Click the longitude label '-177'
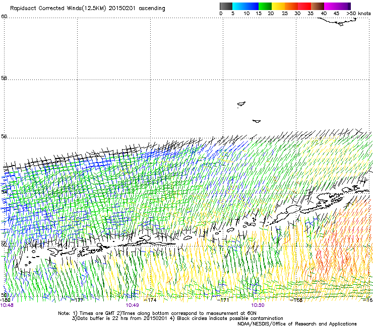The image size is (373, 327). (x=78, y=300)
